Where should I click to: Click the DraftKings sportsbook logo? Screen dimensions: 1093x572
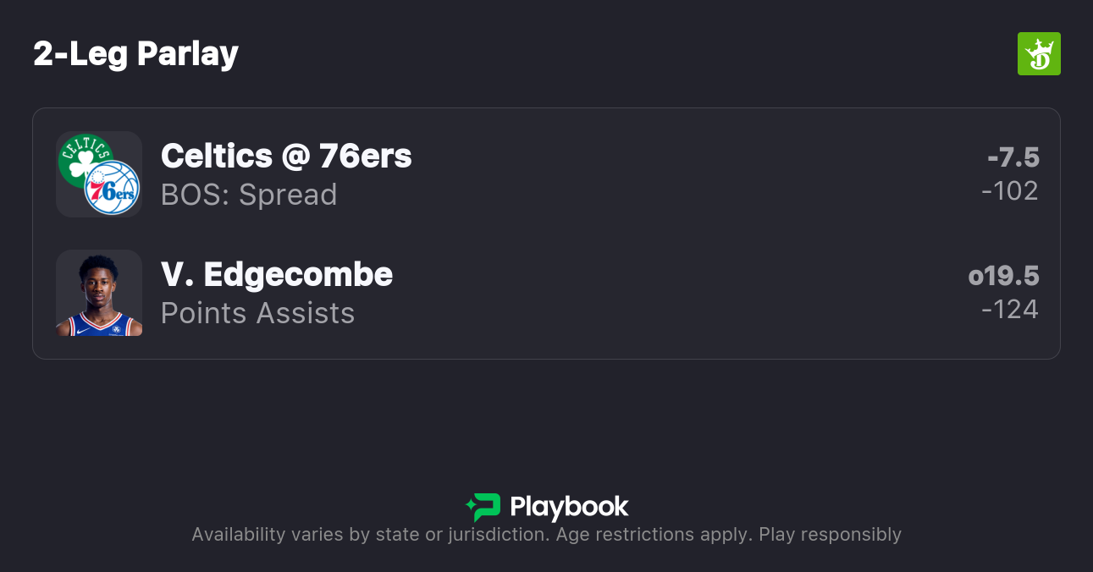1039,54
